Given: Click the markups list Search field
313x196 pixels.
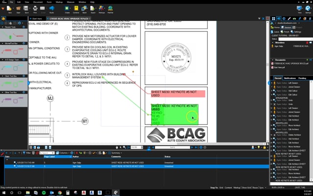Looking at the screenshot, I should (47, 153).
